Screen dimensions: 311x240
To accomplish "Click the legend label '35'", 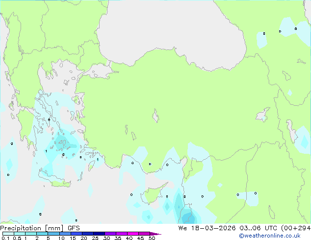I will pyautogui.click(x=118, y=238).
